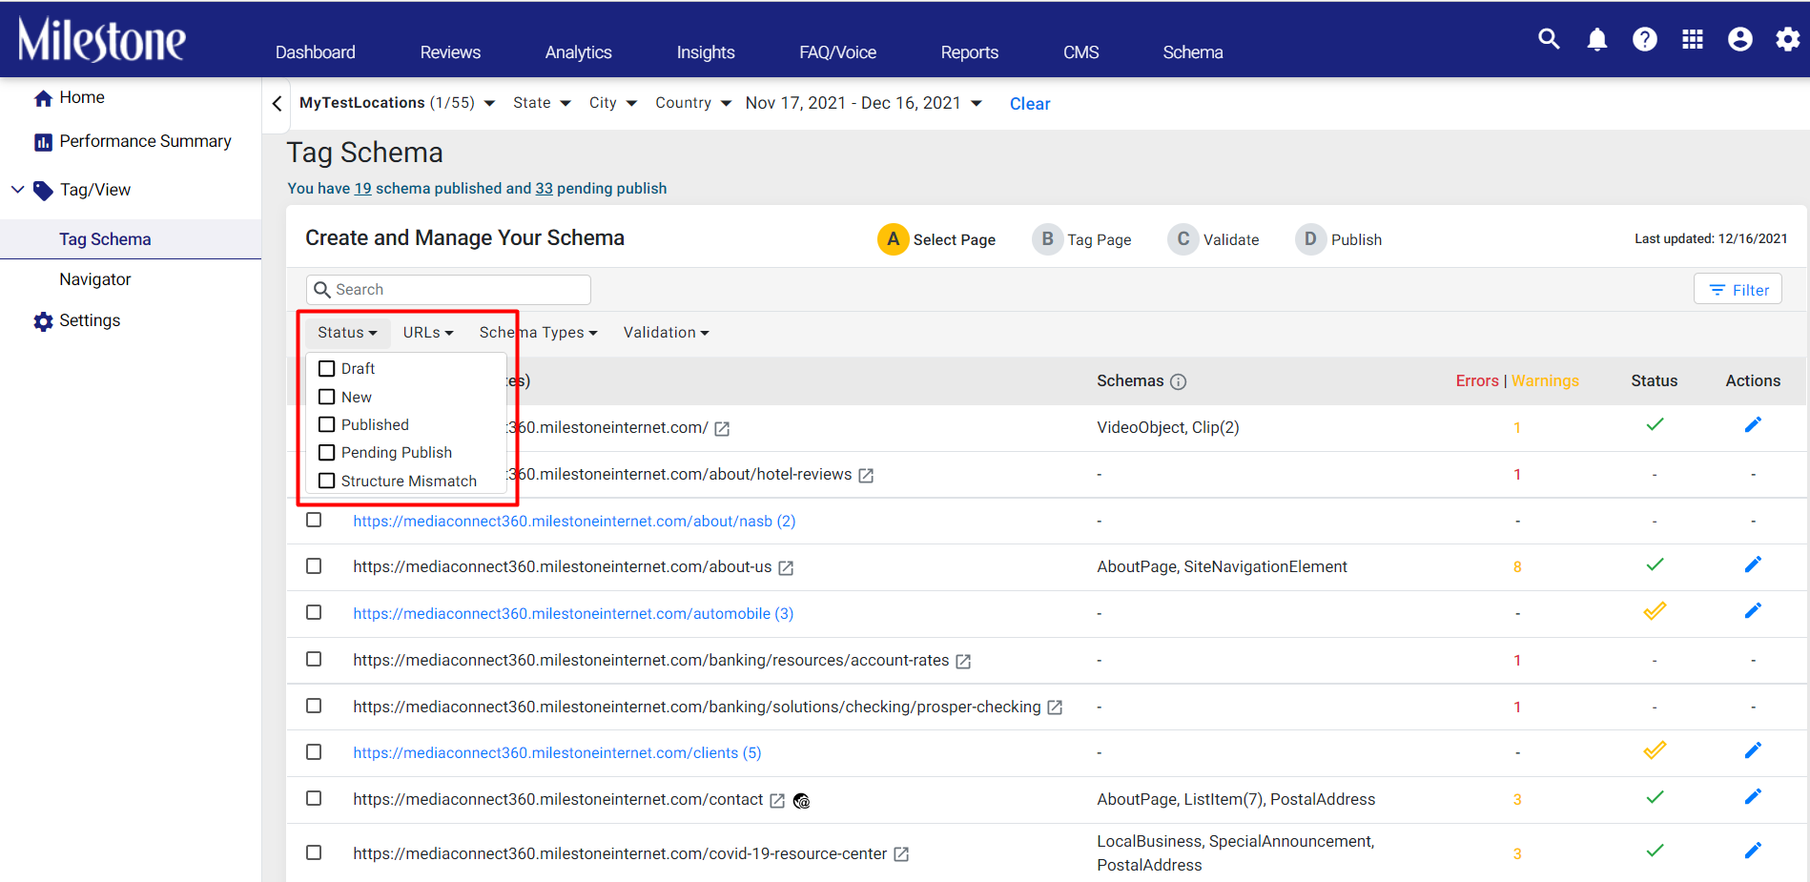Open the about/nasb (2) URL link
Viewport: 1810px width, 882px height.
pos(574,522)
